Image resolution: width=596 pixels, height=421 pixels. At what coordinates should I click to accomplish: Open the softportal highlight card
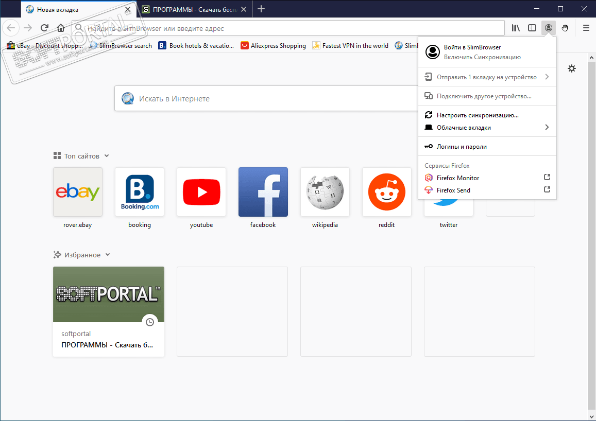click(109, 312)
